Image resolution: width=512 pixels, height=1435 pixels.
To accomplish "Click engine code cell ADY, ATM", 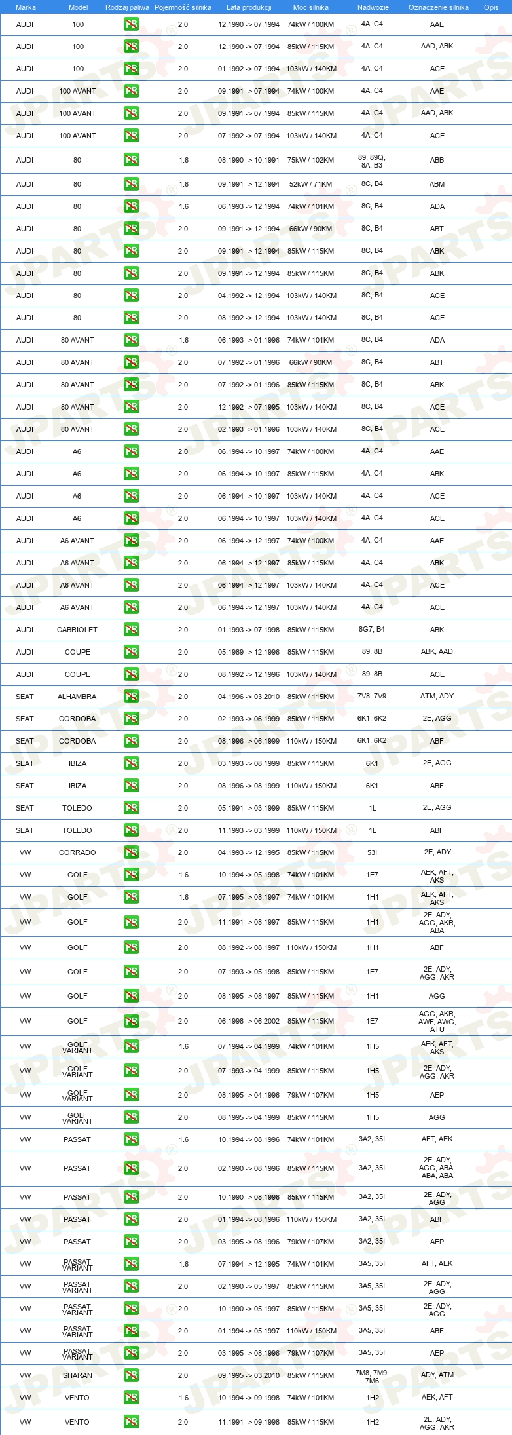I will pyautogui.click(x=437, y=1375).
